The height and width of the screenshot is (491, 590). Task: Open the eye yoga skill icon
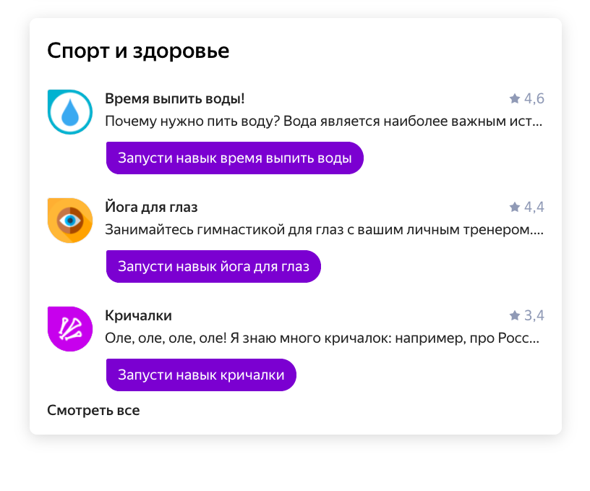pos(70,221)
